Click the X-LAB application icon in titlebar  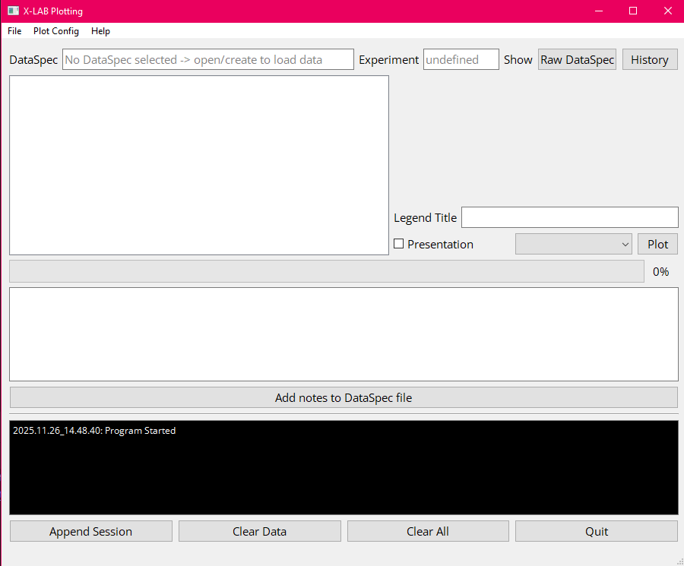12,11
